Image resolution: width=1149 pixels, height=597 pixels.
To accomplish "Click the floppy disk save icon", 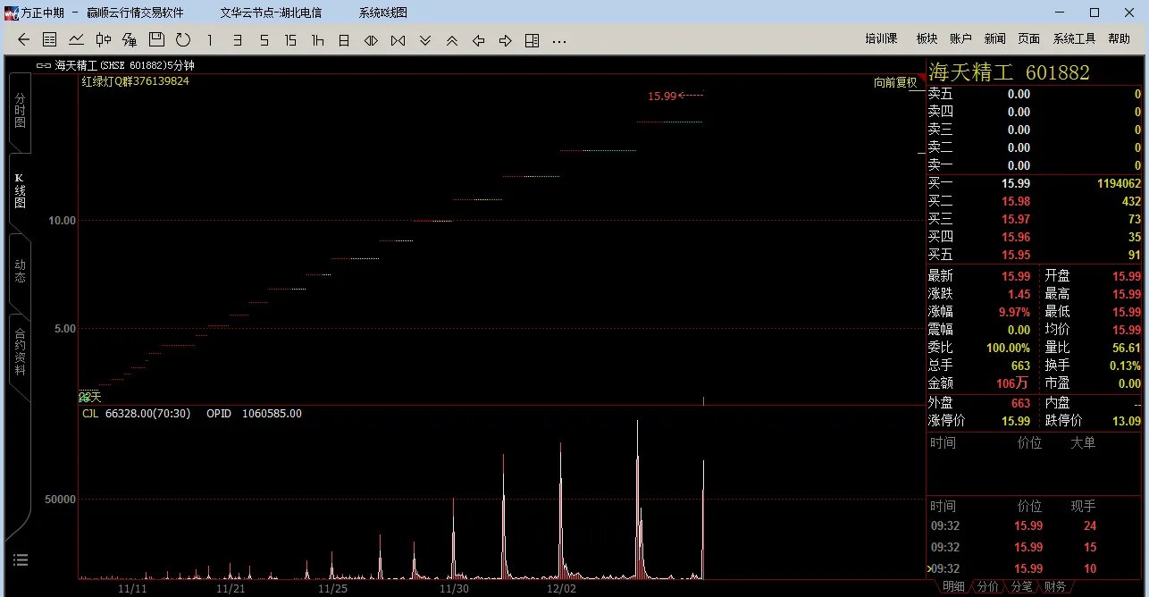I will [156, 39].
